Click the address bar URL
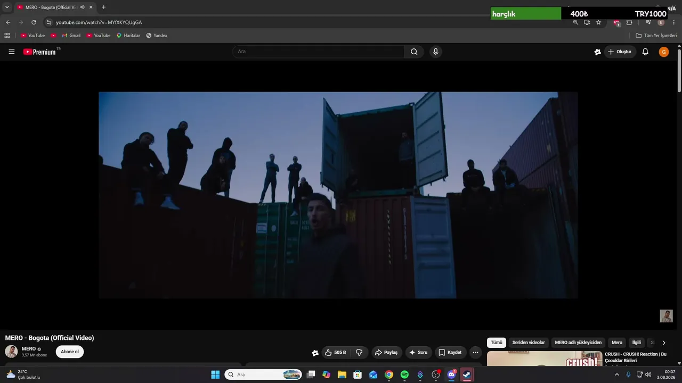 coord(99,22)
